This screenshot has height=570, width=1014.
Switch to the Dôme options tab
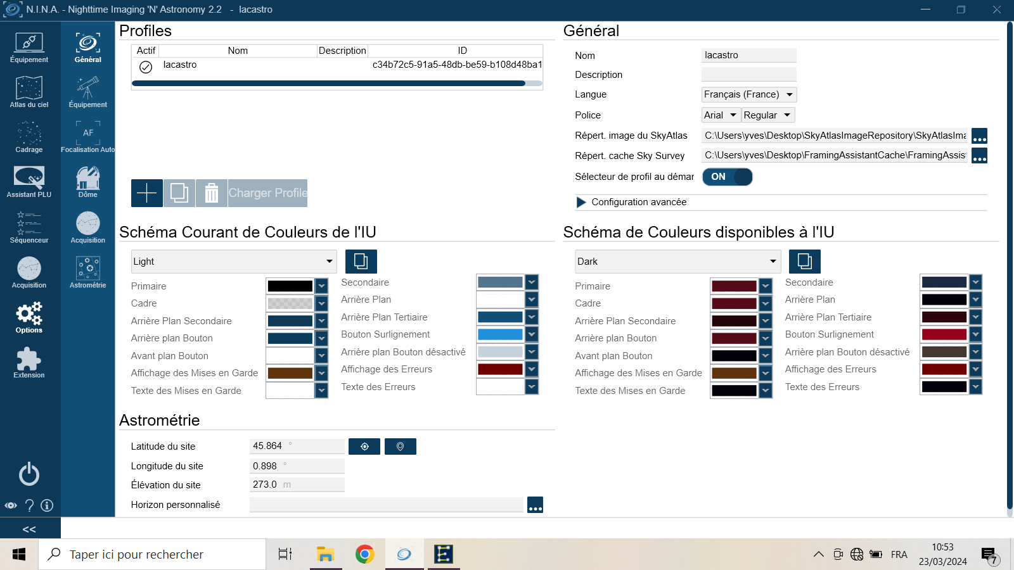click(x=88, y=182)
